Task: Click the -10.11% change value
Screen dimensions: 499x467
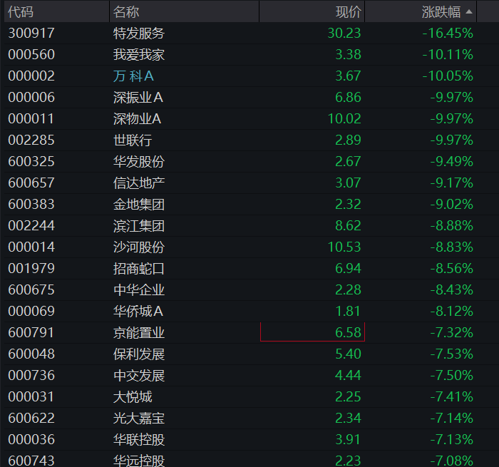Action: pyautogui.click(x=448, y=54)
